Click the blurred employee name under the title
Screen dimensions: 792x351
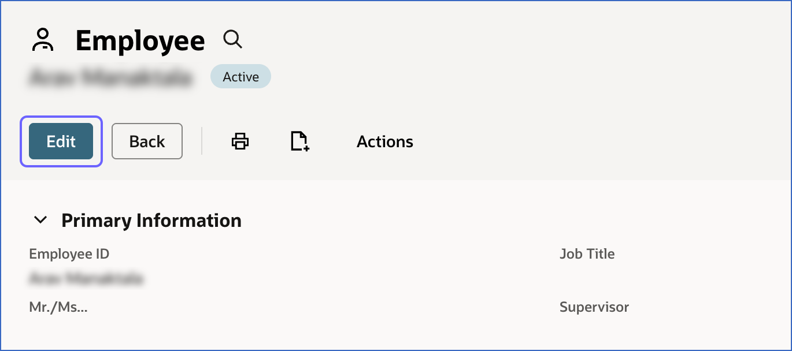110,77
